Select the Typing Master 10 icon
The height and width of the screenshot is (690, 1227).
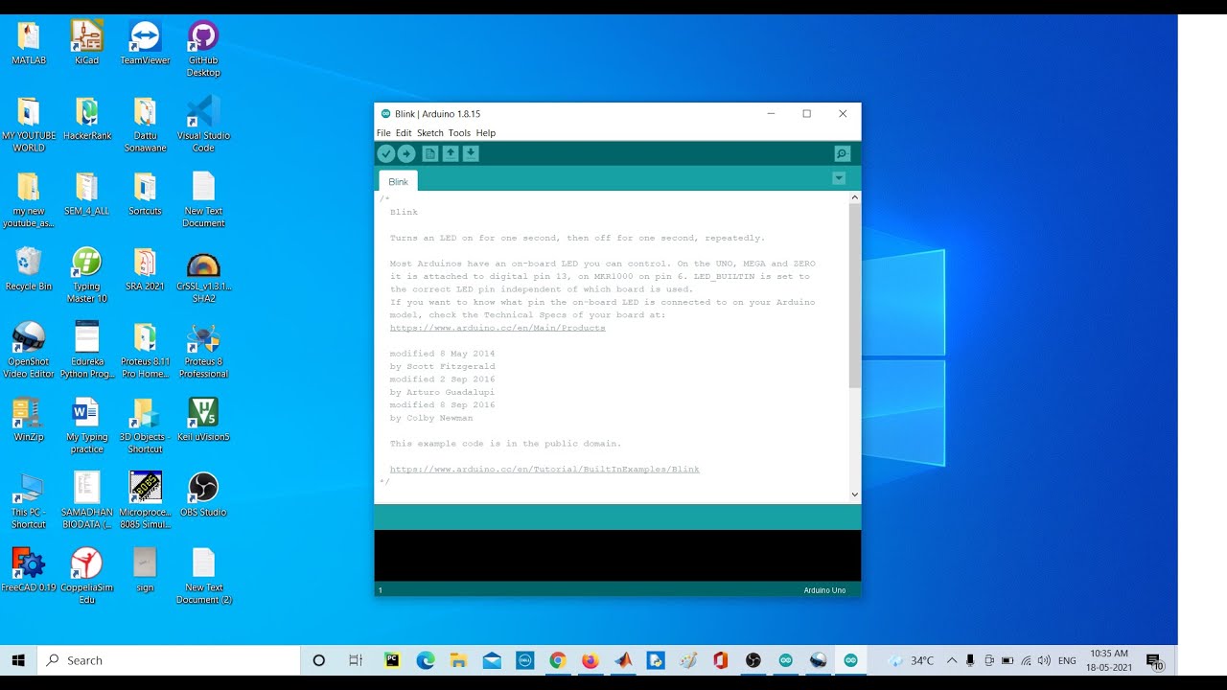click(x=87, y=275)
